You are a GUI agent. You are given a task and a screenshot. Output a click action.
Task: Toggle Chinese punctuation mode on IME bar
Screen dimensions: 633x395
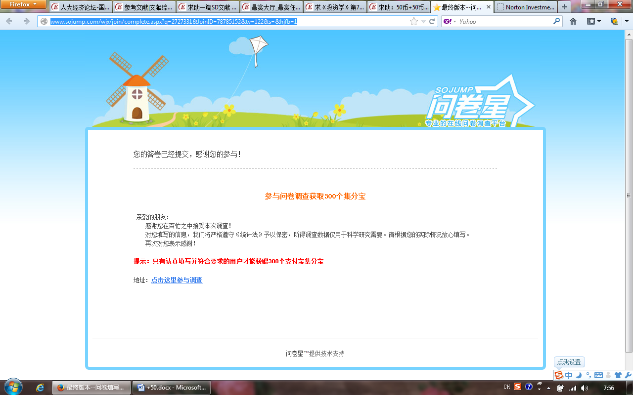coord(588,375)
